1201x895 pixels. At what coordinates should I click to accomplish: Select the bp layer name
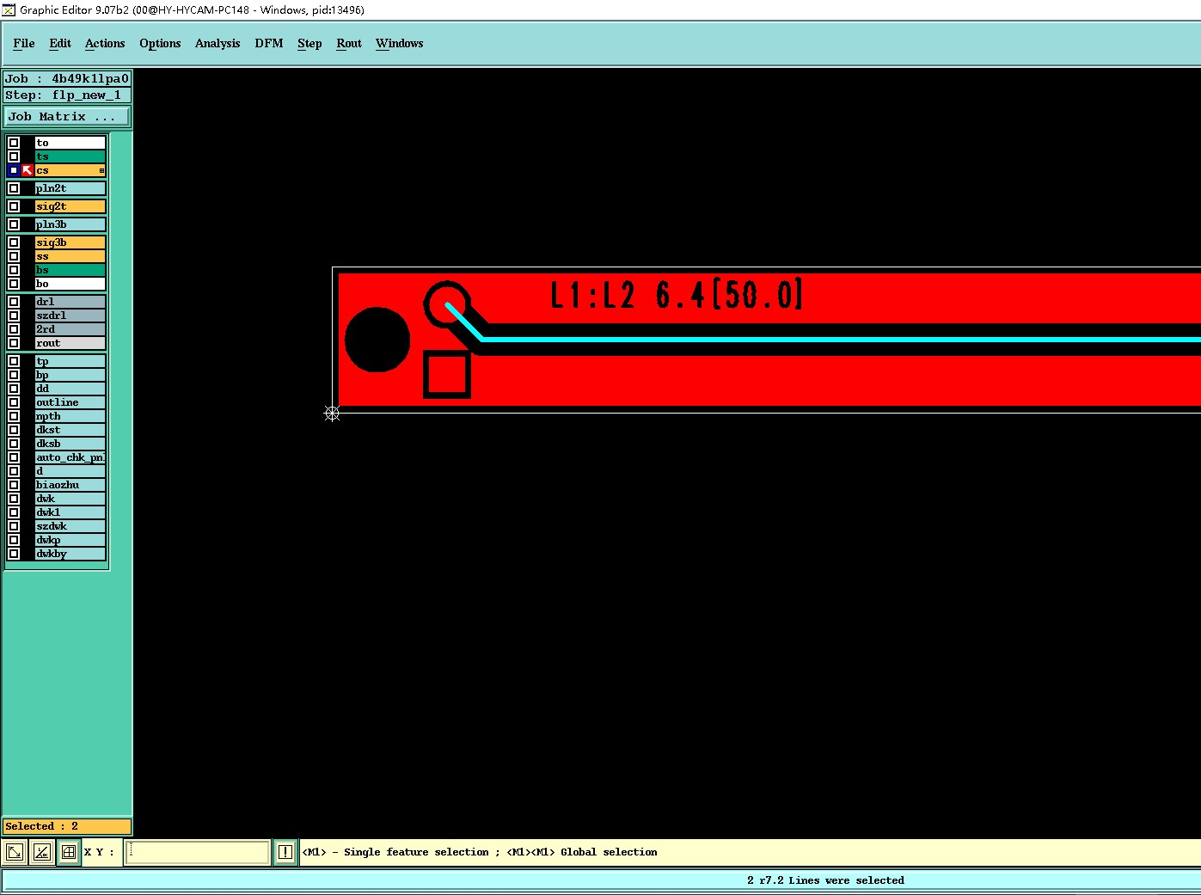[70, 375]
